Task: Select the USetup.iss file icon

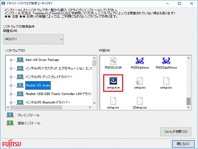Action: (140, 101)
